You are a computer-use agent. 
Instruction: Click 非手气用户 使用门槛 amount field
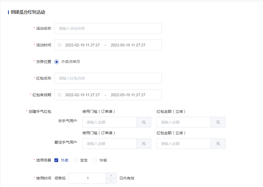pyautogui.click(x=109, y=122)
